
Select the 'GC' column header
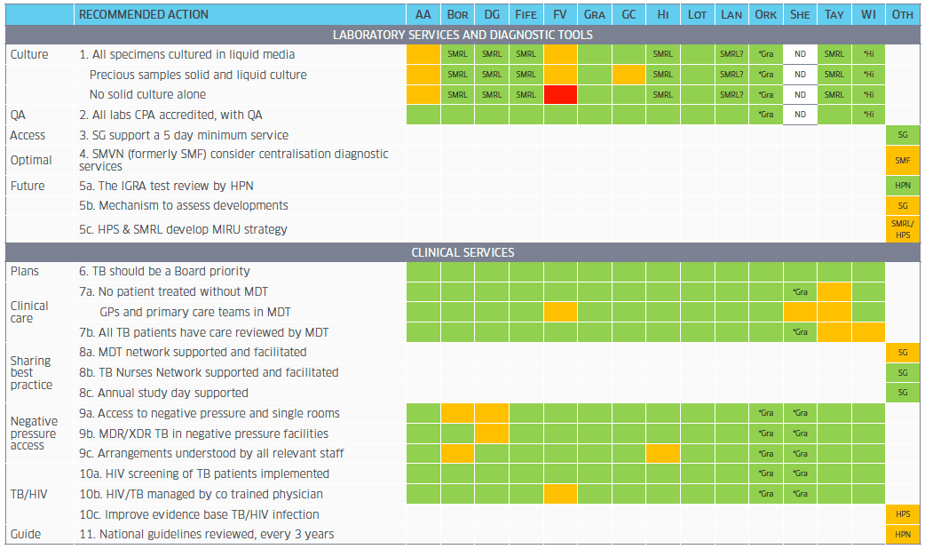click(x=629, y=15)
